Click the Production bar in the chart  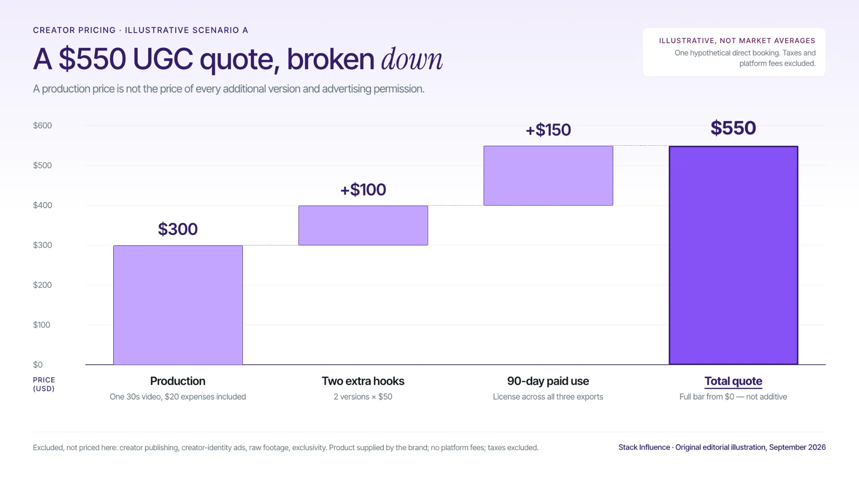point(178,305)
